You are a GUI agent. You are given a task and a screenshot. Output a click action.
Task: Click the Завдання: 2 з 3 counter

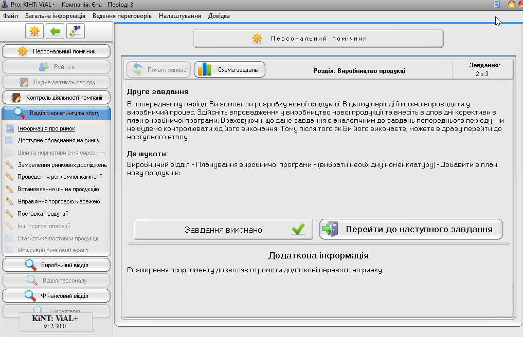tap(484, 69)
